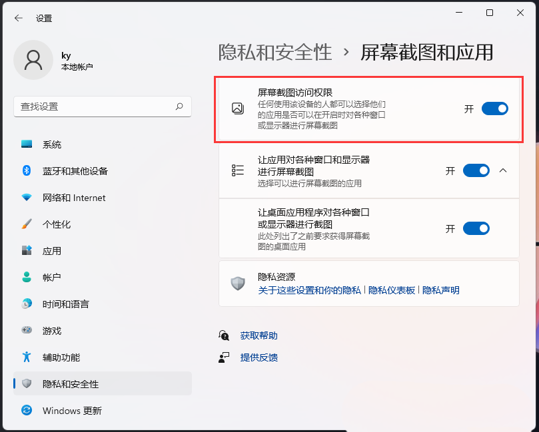
Task: Open 隐私仪表板 link
Action: point(392,290)
